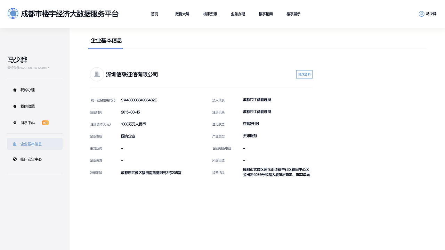Select the home icon next to 我的办理
This screenshot has height=250, width=445.
[x=15, y=90]
